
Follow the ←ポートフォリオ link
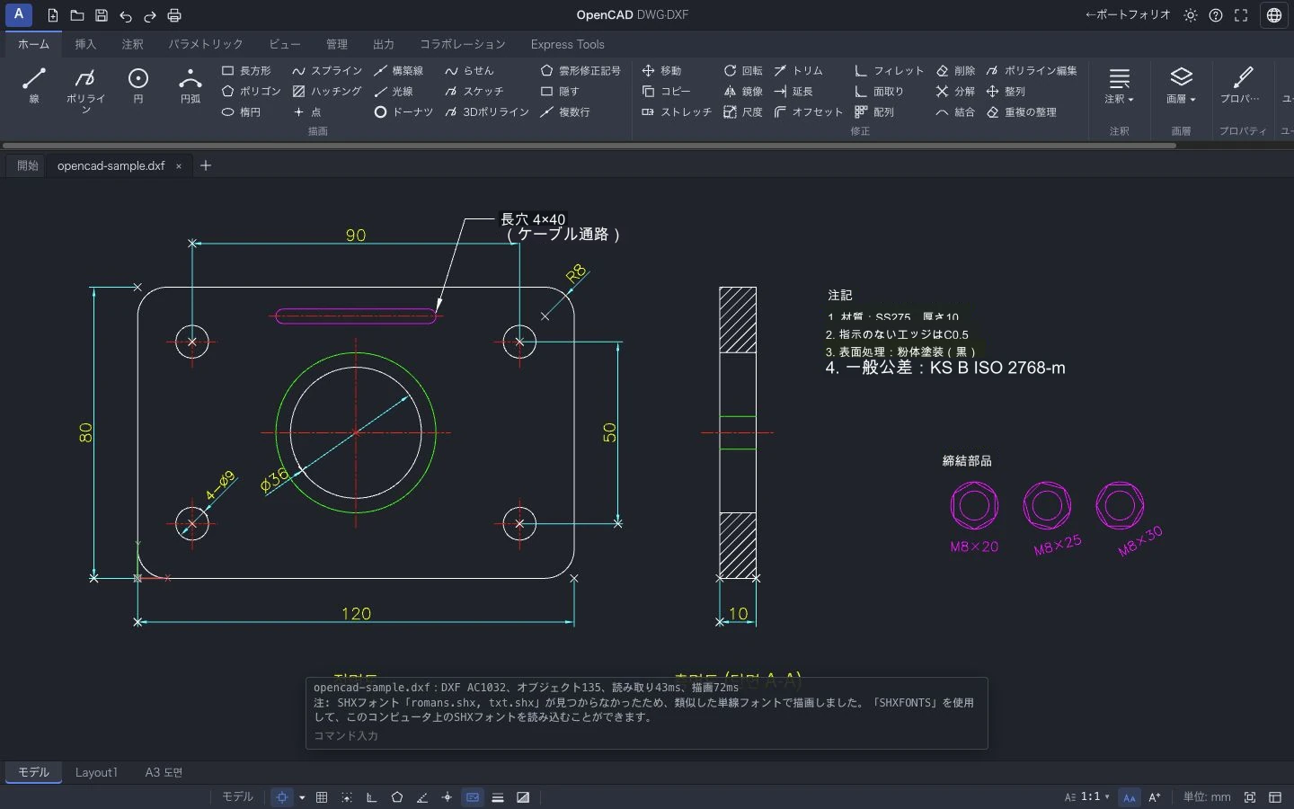1128,15
